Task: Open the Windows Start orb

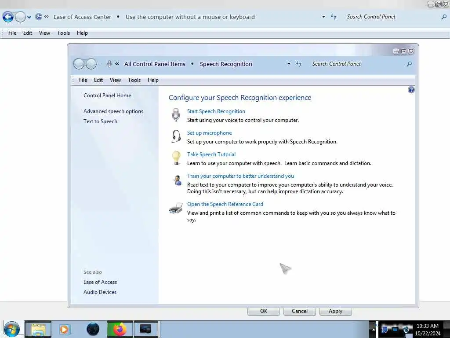Action: tap(12, 329)
